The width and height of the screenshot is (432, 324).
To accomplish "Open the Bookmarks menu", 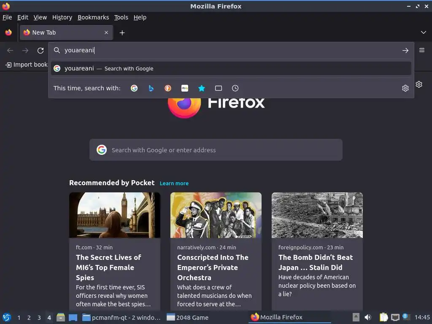I will point(93,17).
